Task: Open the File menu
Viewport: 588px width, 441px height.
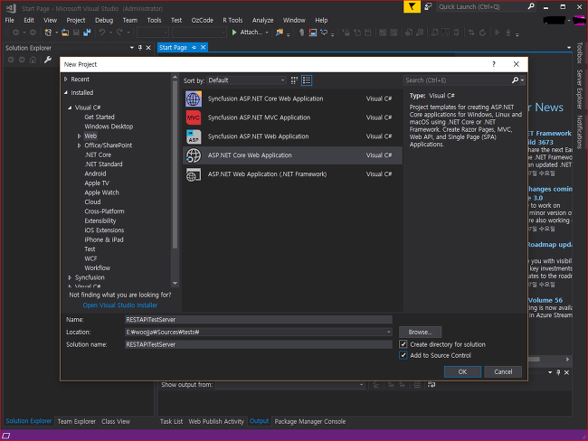Action: (10, 20)
